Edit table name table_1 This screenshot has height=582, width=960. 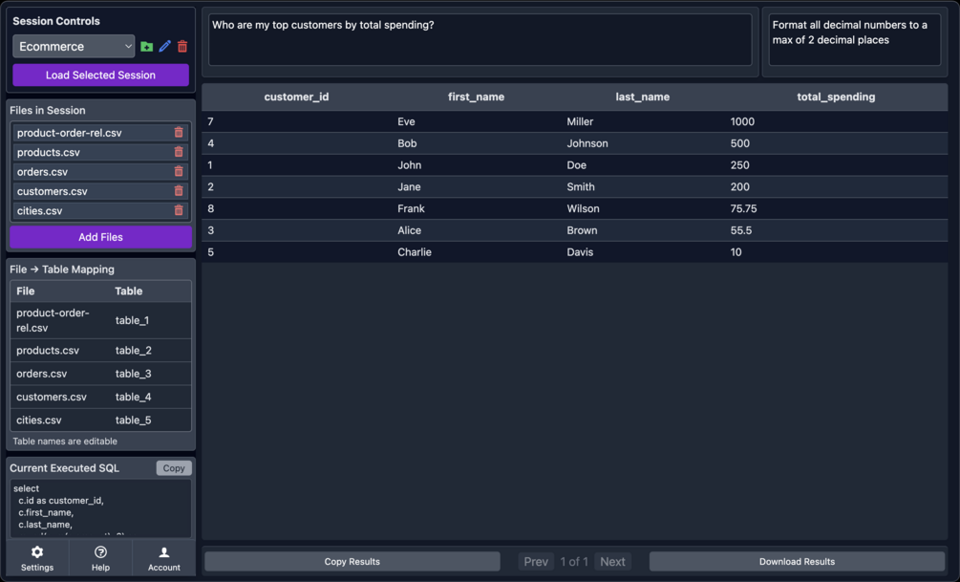(132, 320)
